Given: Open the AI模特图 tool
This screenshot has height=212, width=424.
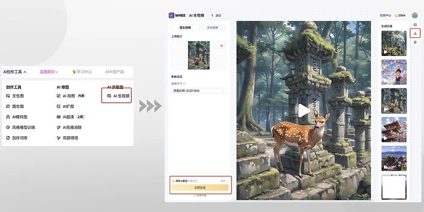Looking at the screenshot, I should (19, 117).
